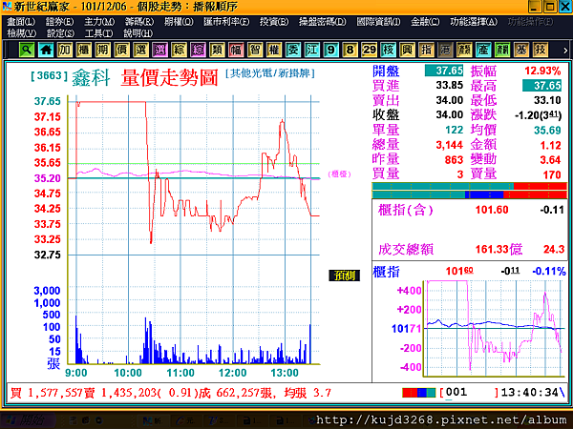Click the red-blue-teal color block in status bar
The height and width of the screenshot is (429, 573).
(419, 393)
